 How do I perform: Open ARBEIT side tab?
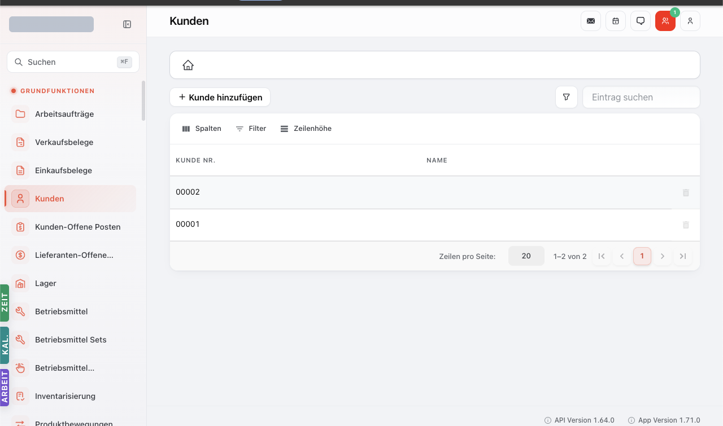[x=5, y=388]
